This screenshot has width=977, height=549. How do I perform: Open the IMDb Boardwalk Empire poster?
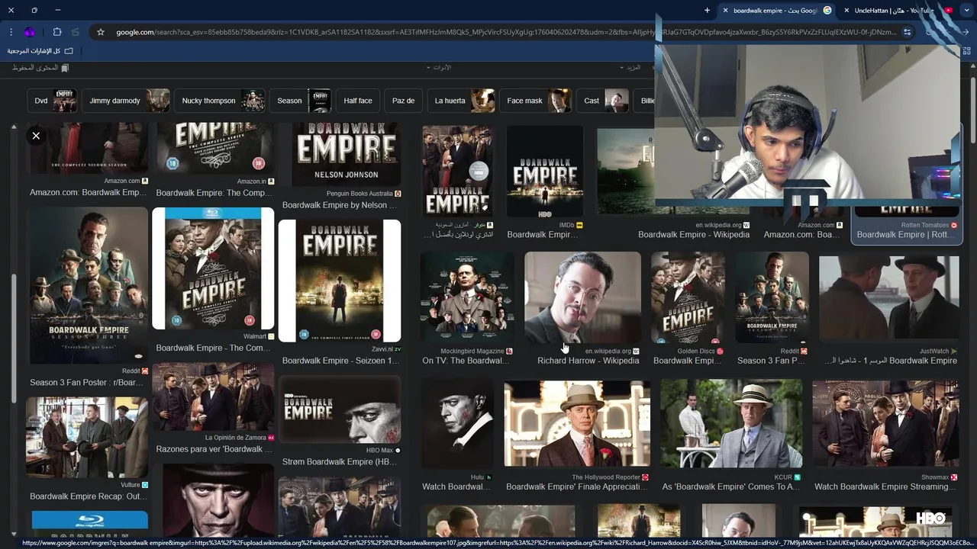pyautogui.click(x=544, y=172)
